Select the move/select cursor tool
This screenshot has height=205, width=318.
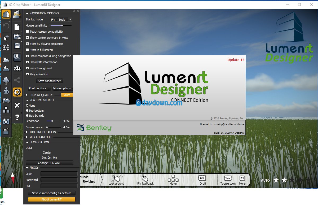6,38
